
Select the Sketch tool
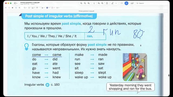[x=16, y=8]
